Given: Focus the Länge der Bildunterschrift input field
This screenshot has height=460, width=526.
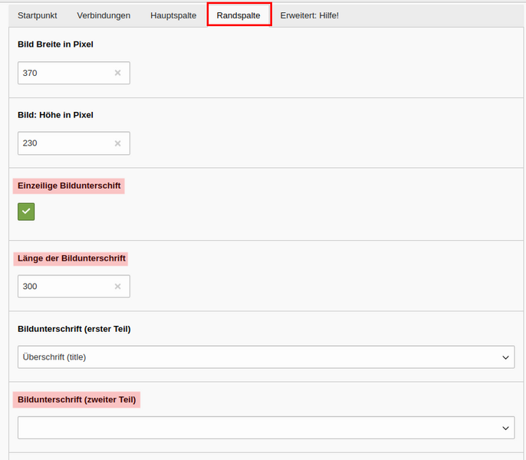Looking at the screenshot, I should tap(74, 286).
